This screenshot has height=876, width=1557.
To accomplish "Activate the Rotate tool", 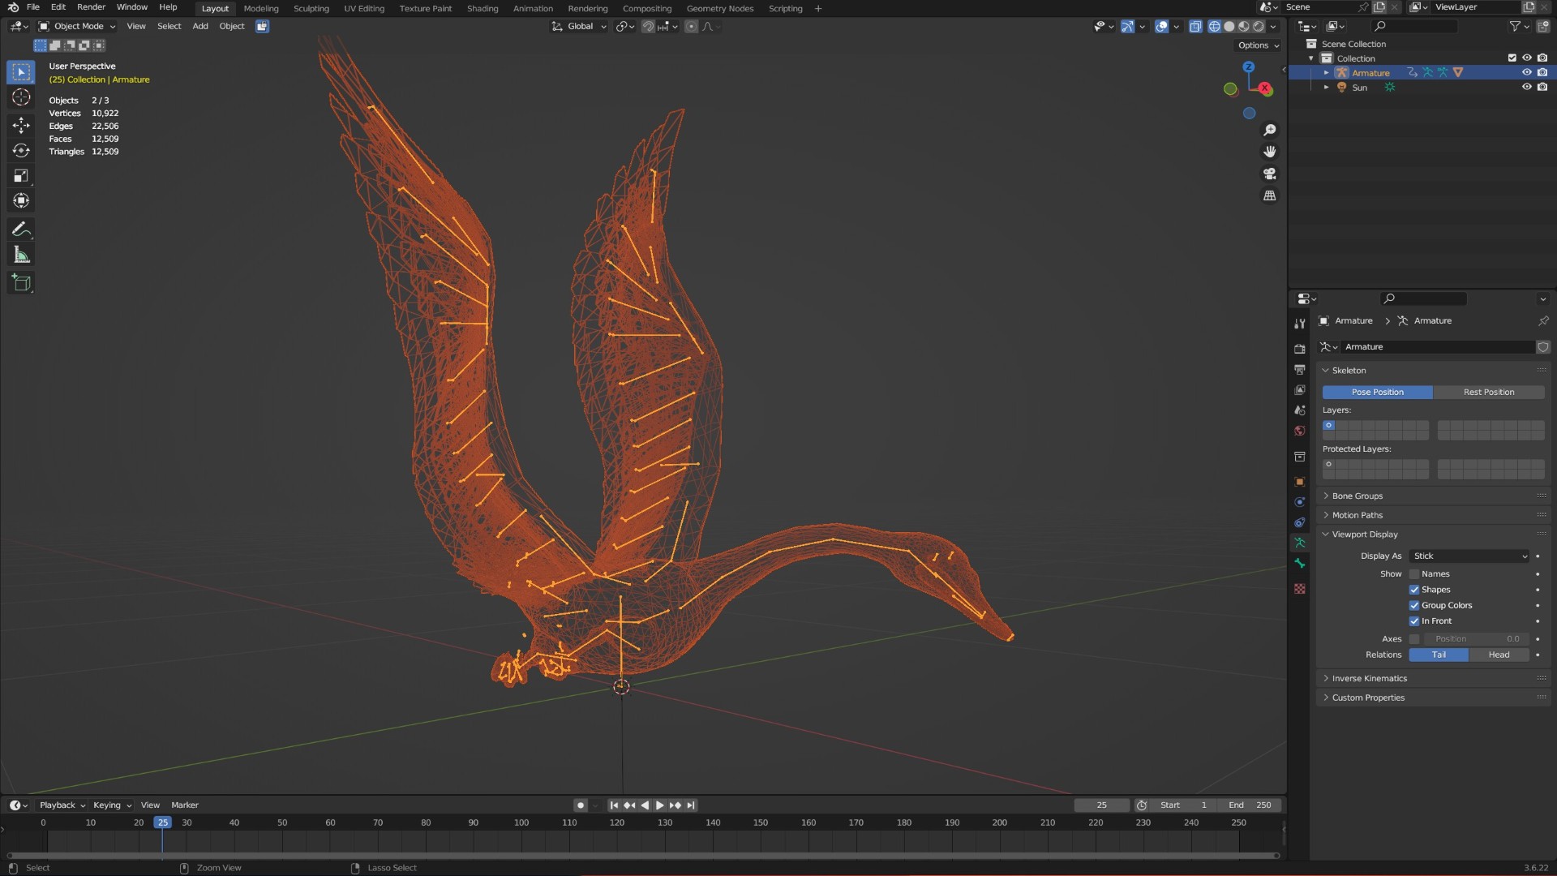I will pos(21,151).
